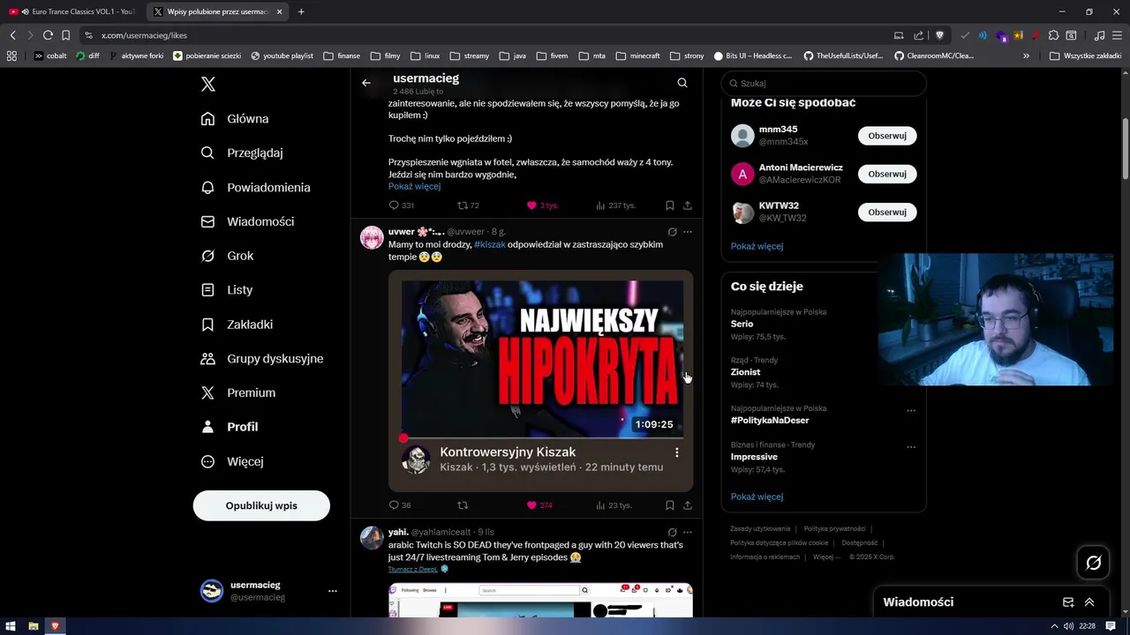Reply to uvwer post with 36 replies
Viewport: 1130px width, 635px height.
[x=400, y=505]
